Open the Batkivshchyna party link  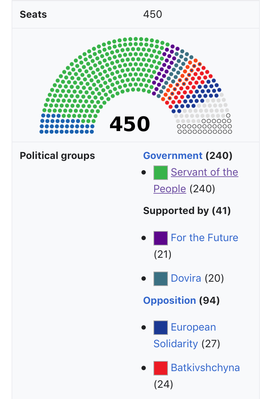[205, 368]
